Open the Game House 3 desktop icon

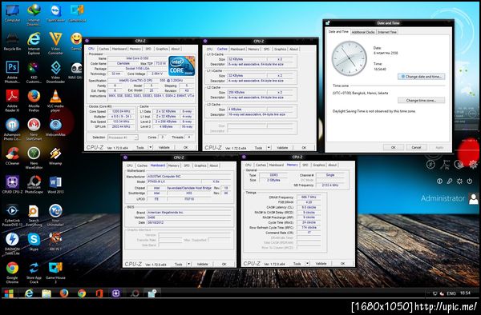[55, 272]
